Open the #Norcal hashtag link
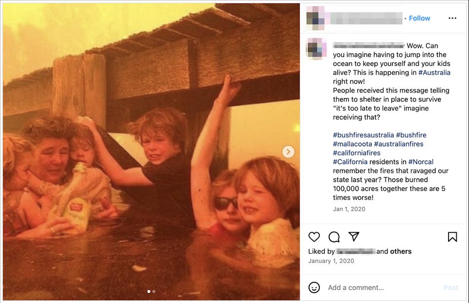469x303 pixels. point(421,162)
